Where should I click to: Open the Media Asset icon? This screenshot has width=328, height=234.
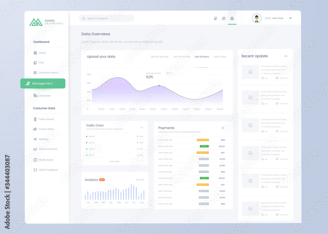[35, 160]
